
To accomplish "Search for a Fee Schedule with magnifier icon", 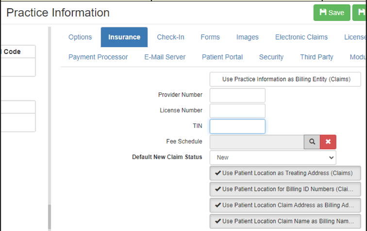I will pyautogui.click(x=312, y=142).
